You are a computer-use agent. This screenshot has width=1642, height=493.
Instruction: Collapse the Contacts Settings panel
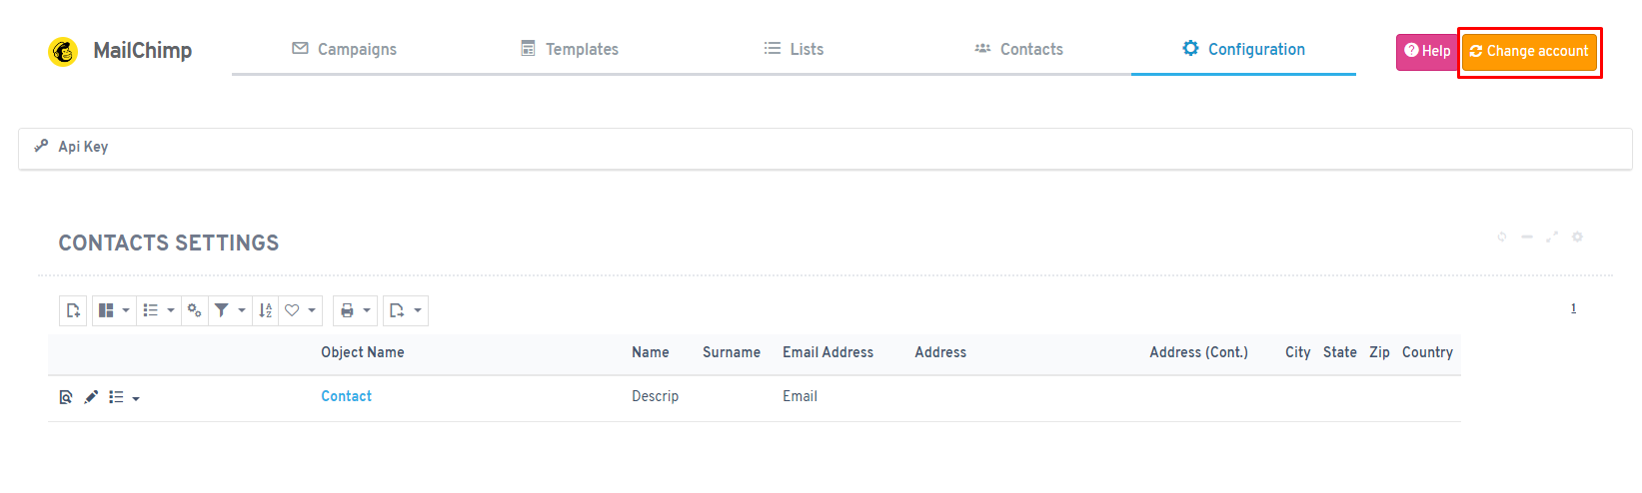point(1527,237)
